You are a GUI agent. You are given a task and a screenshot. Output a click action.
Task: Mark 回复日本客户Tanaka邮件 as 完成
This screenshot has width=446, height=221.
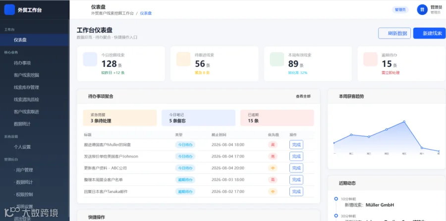click(296, 191)
